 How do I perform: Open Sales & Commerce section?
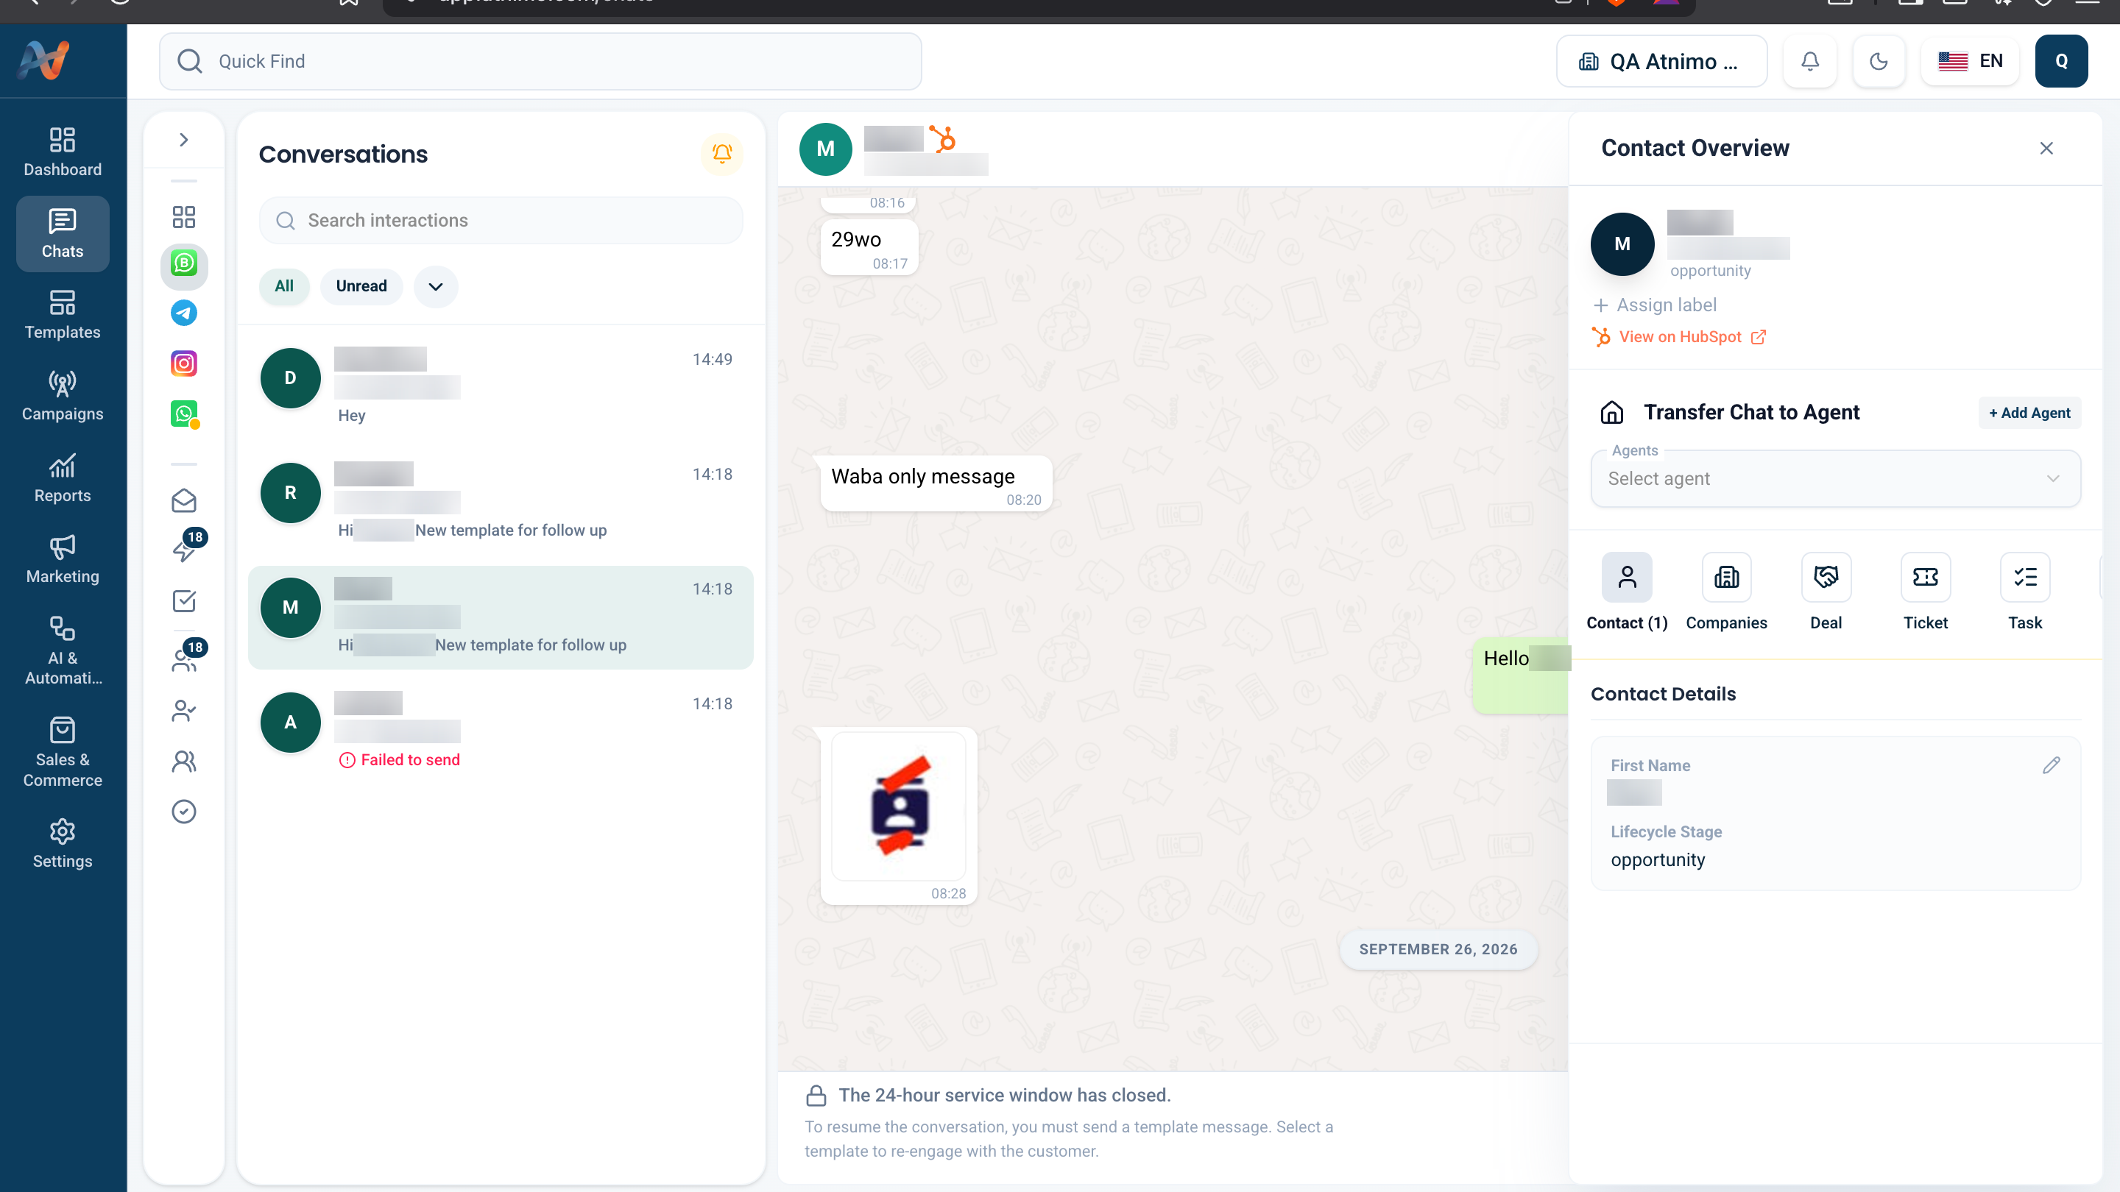[63, 753]
